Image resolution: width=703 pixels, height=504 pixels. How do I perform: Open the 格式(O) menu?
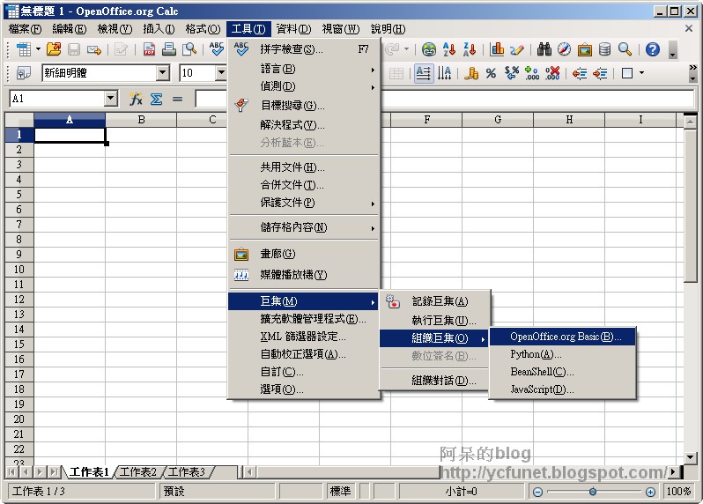[203, 29]
